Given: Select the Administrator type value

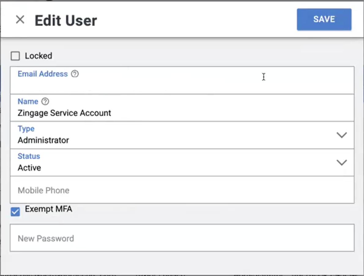Looking at the screenshot, I should (43, 140).
